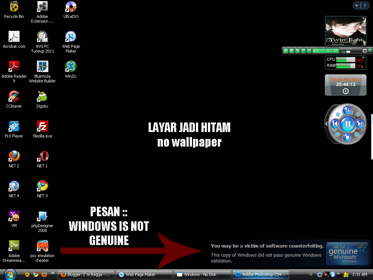Pause using the round blue player center button
Image resolution: width=373 pixels, height=280 pixels.
348,124
